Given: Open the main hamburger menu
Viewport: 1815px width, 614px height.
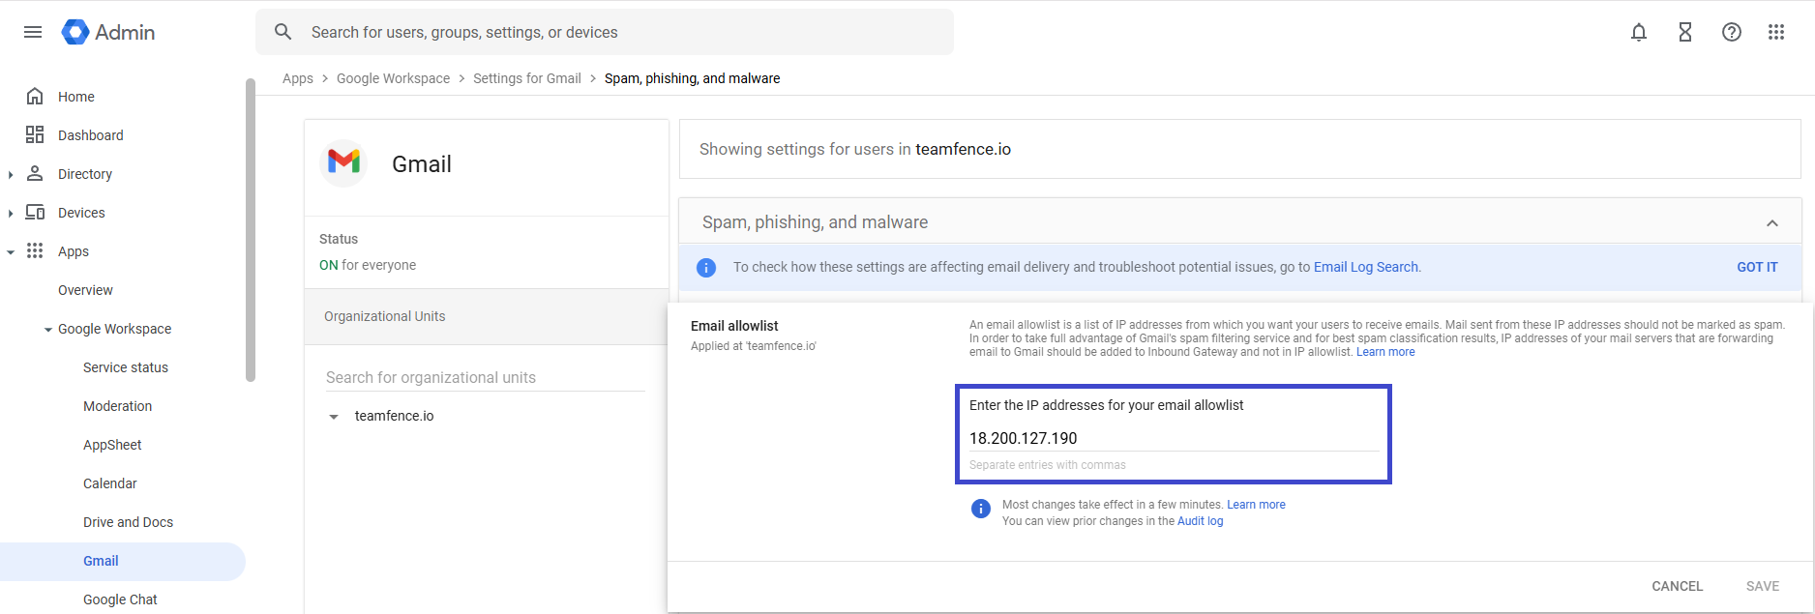Looking at the screenshot, I should click(x=33, y=32).
